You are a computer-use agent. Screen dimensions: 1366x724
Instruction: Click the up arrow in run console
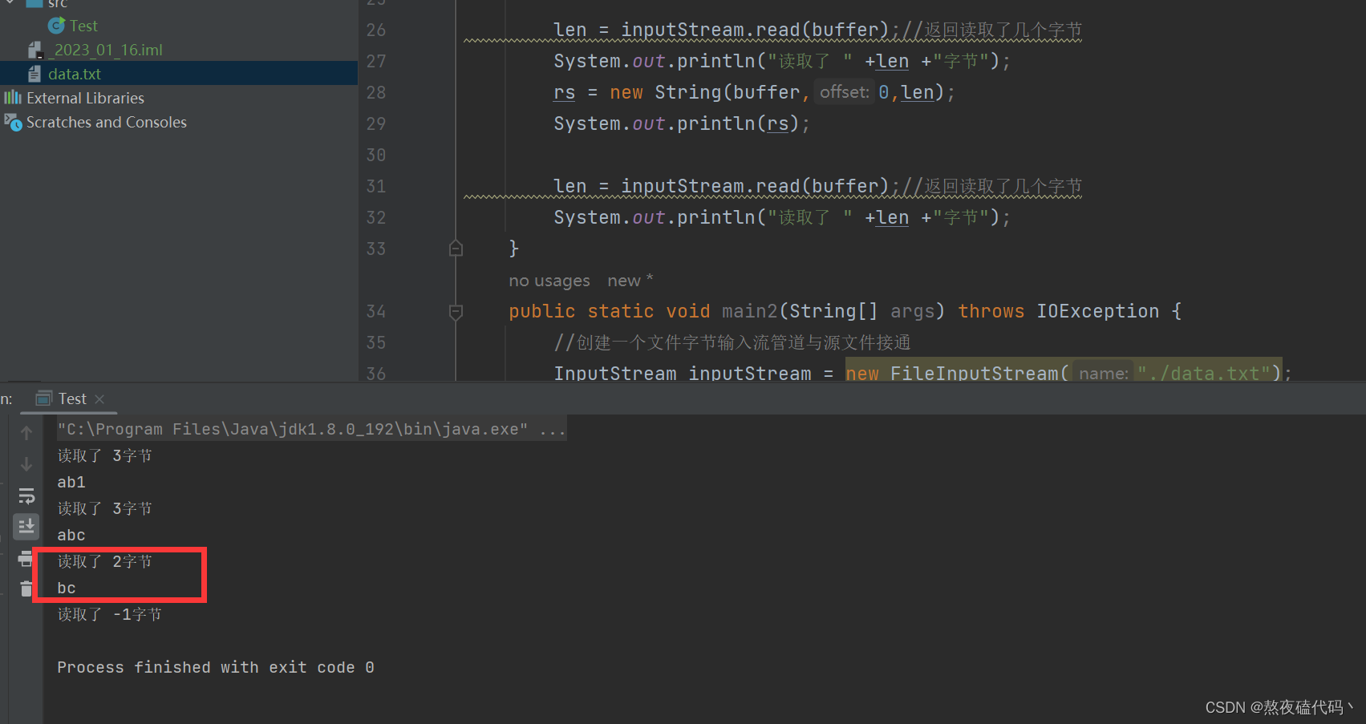pos(26,433)
